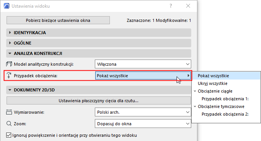Open the Model analityczny konstrukcji dropdown

point(143,64)
